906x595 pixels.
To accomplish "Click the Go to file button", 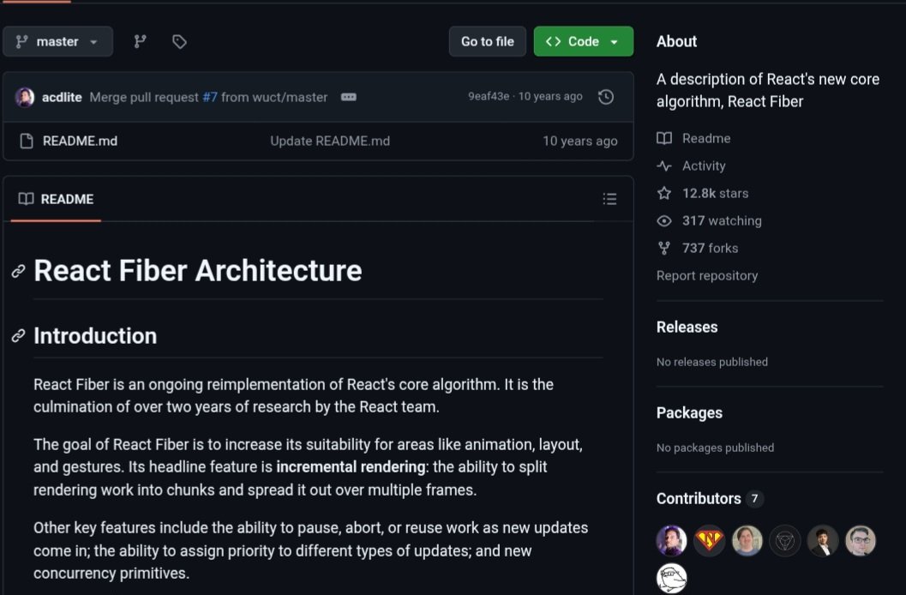I will tap(487, 42).
